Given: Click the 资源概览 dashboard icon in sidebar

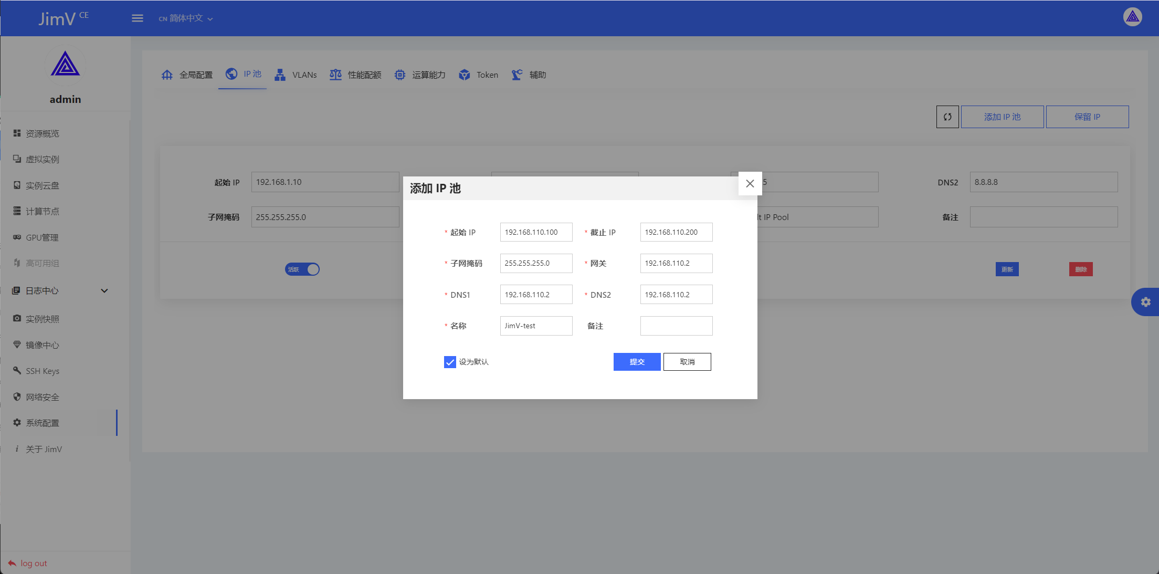Looking at the screenshot, I should point(17,133).
